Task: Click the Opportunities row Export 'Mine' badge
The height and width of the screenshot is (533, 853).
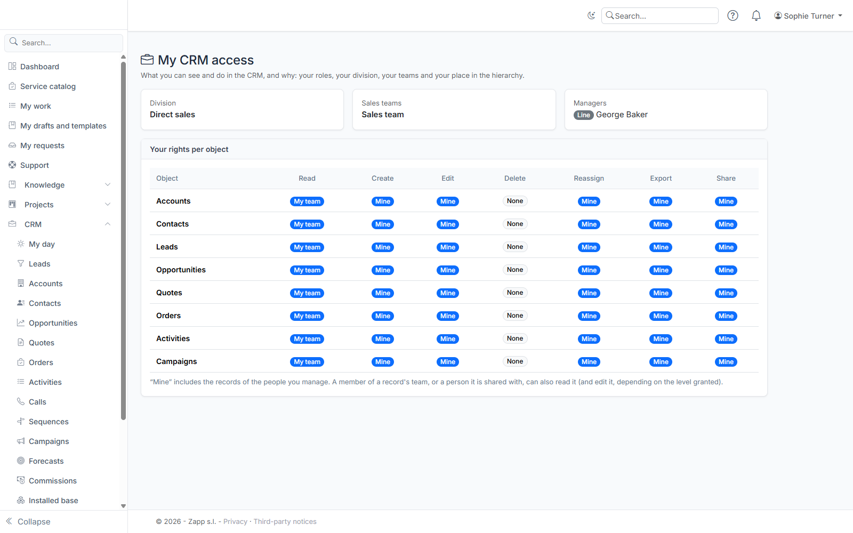Action: [661, 270]
